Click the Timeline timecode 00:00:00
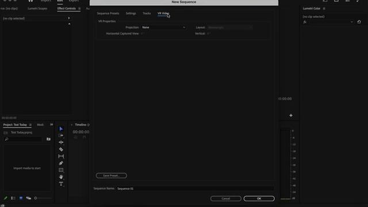This screenshot has height=207, width=368. tap(80, 132)
